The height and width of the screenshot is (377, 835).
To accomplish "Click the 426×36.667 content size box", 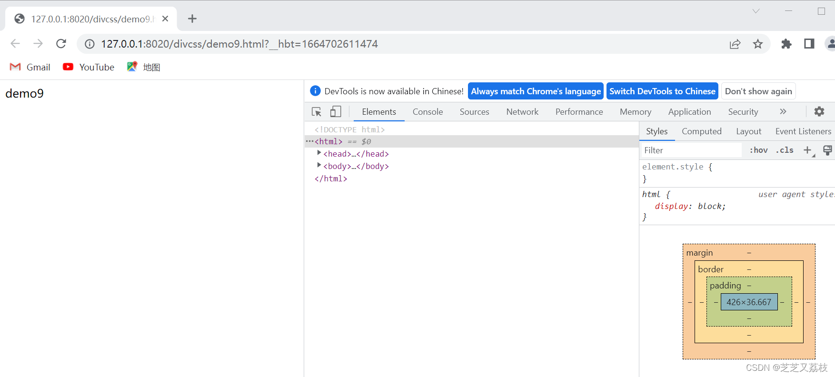I will point(749,302).
